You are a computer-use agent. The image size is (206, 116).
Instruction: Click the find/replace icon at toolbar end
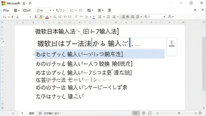point(170,17)
